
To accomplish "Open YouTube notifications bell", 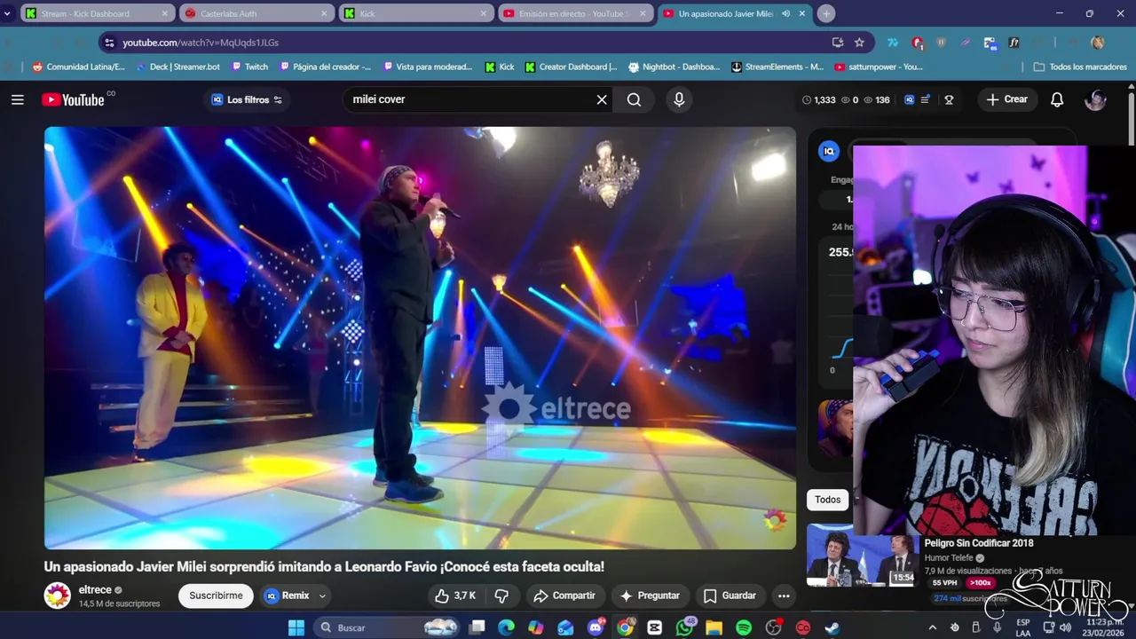I will [x=1057, y=99].
